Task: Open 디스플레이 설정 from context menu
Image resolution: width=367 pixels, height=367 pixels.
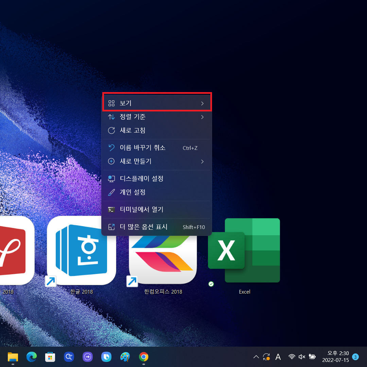Action: (x=157, y=179)
